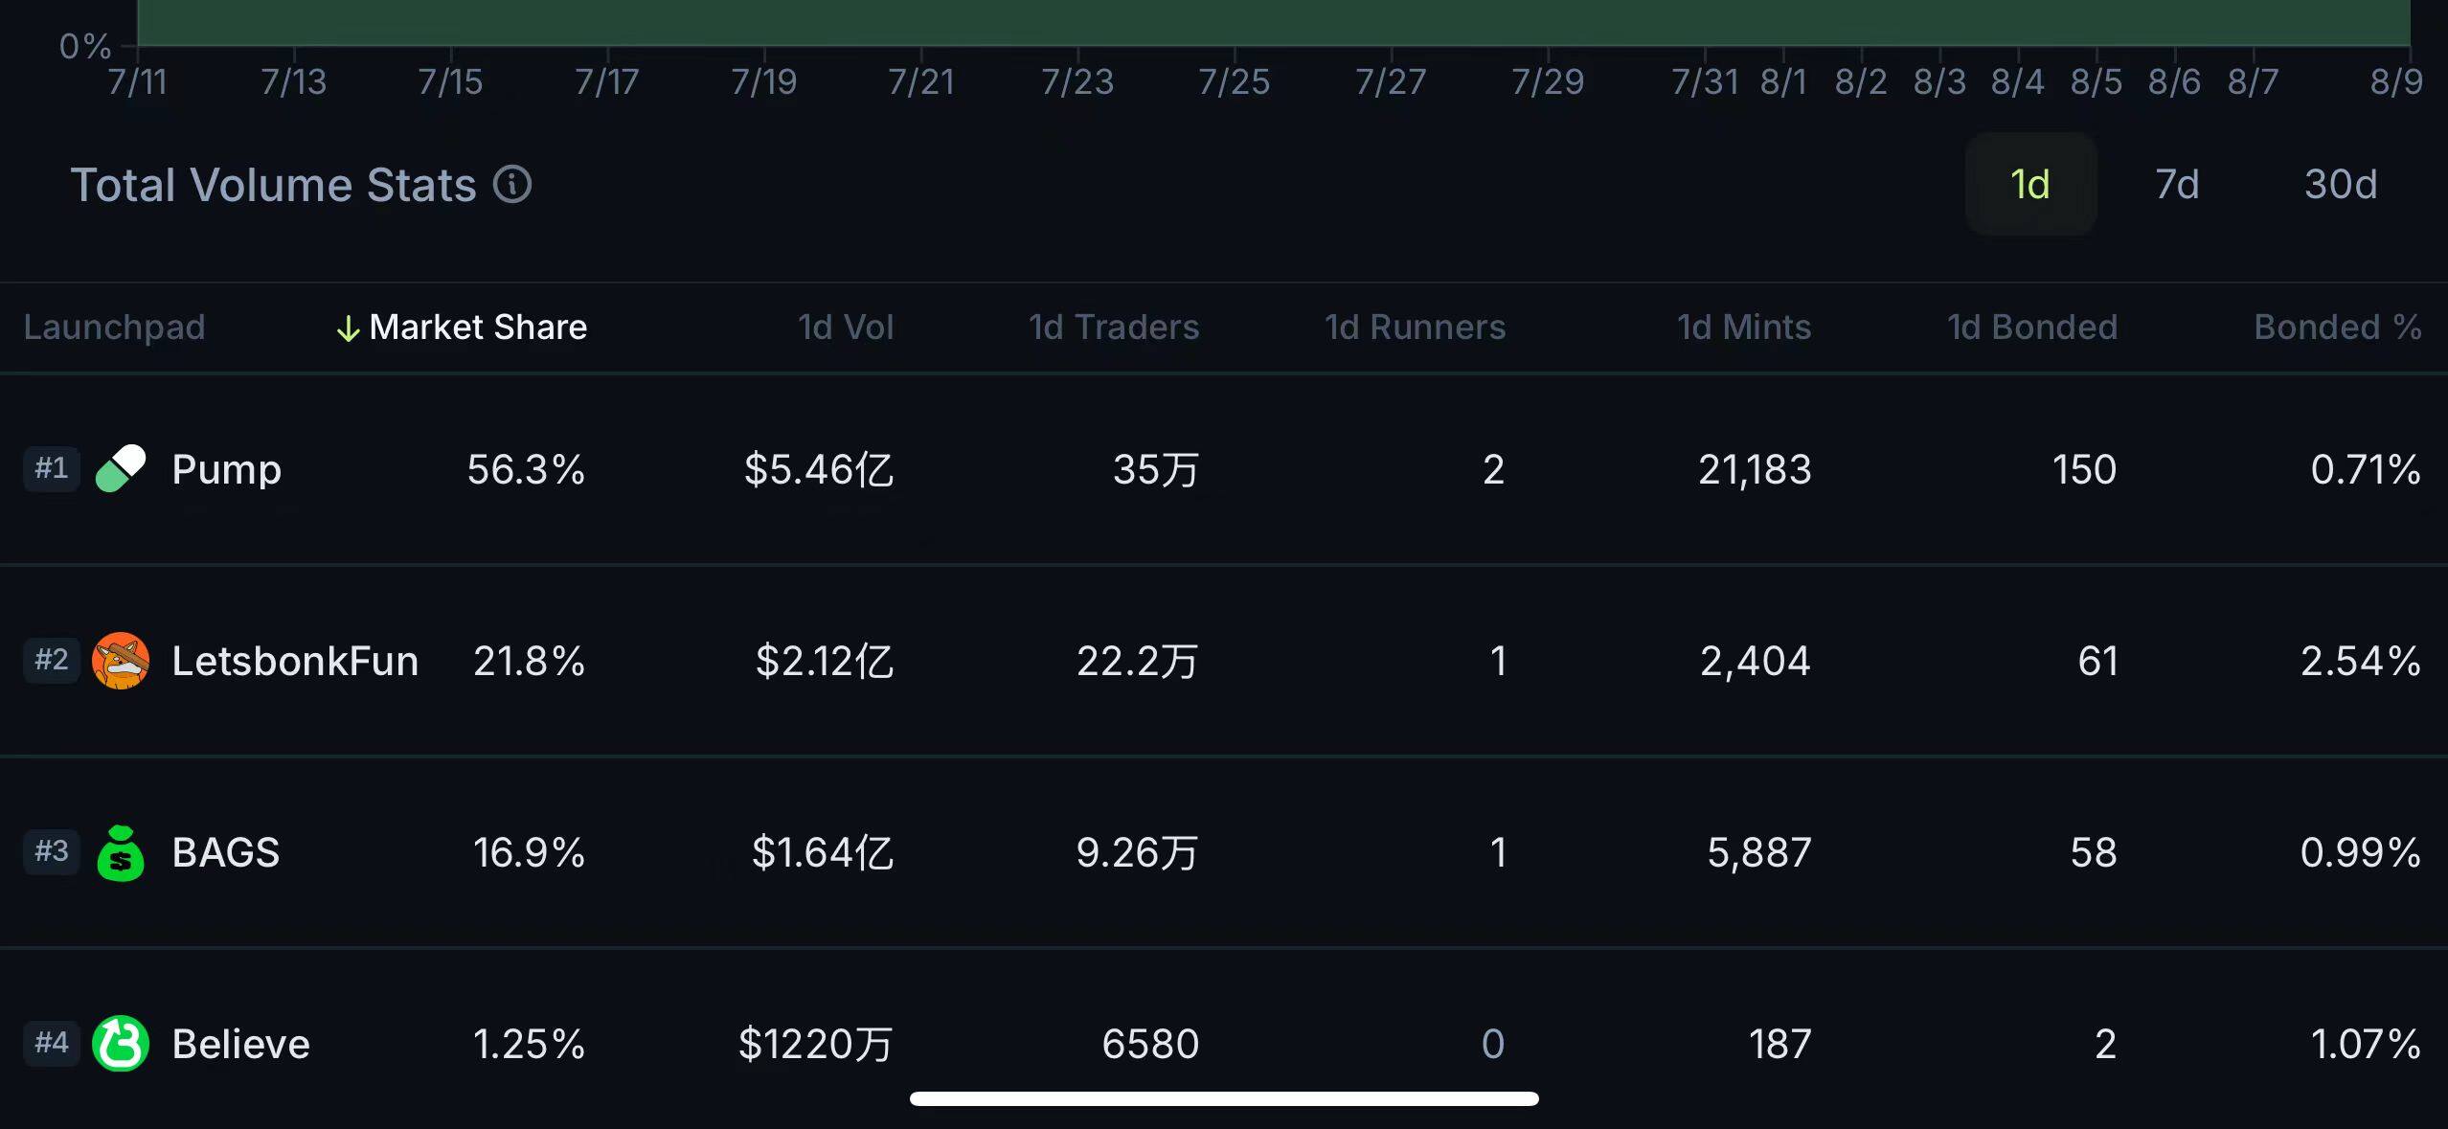Screen dimensions: 2448x1129
Task: Sort table by 1d Traders column
Action: pyautogui.click(x=1114, y=327)
